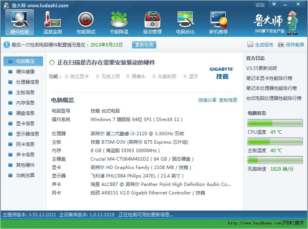The image size is (308, 229).
Task: Open the 节能降温 energy saving tool
Action: coord(119,22)
